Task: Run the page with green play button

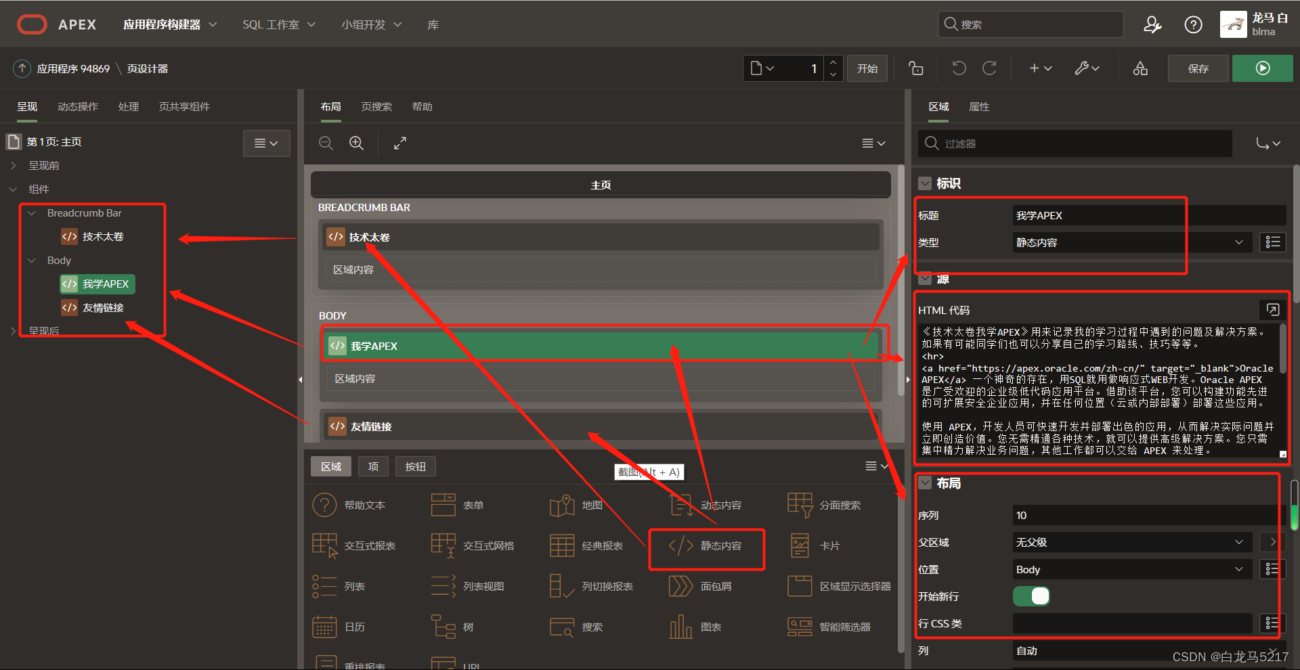Action: click(x=1262, y=68)
